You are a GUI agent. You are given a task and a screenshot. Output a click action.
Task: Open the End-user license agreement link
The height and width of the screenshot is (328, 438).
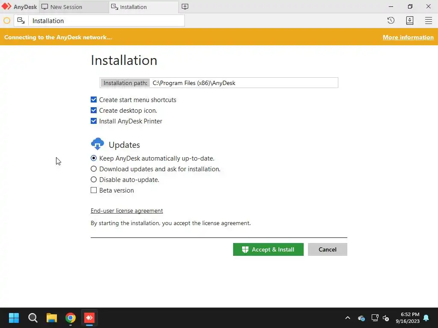127,211
